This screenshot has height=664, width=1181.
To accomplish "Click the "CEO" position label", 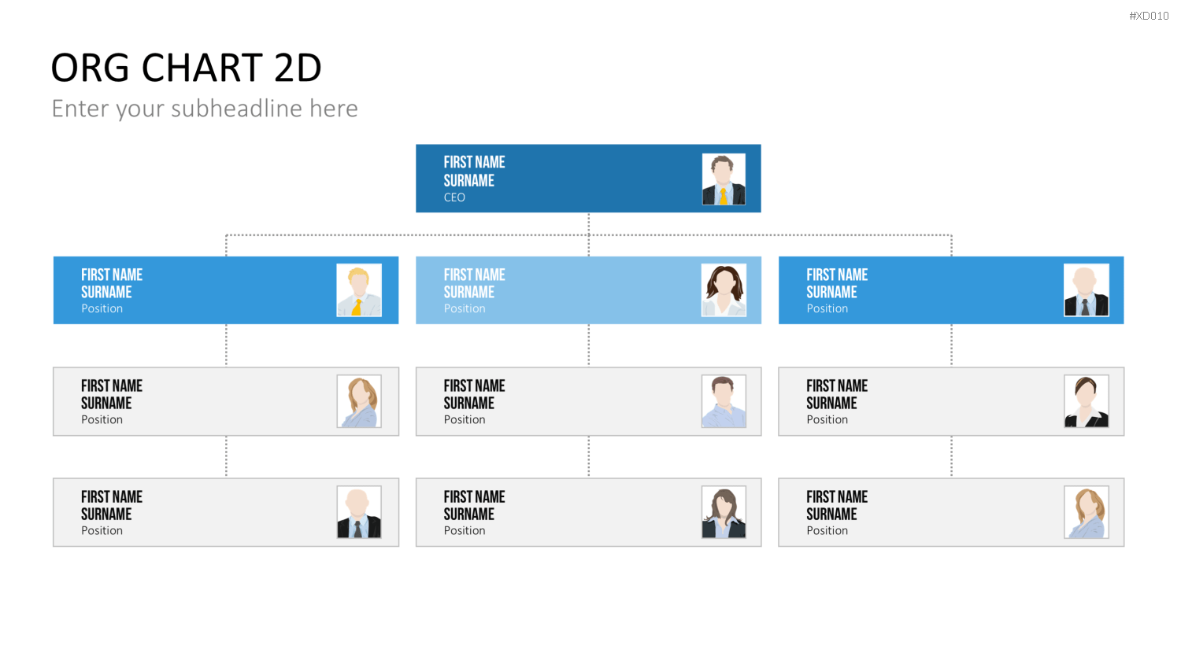I will (x=454, y=197).
